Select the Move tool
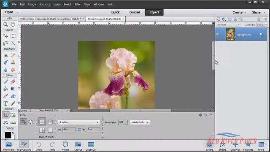This screenshot has width=270, height=152. [5, 36]
